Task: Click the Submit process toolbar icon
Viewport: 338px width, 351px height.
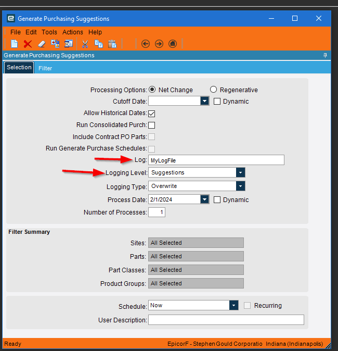Action: tap(69, 44)
